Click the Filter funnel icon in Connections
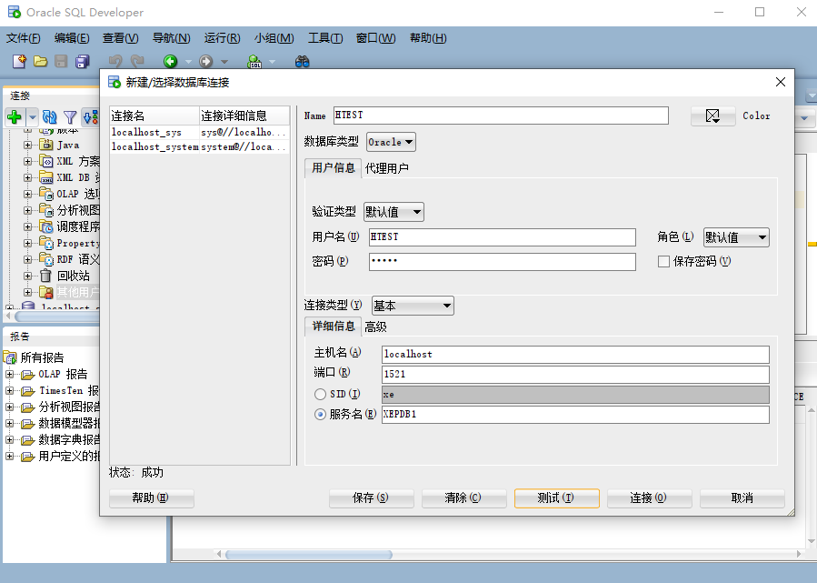 point(70,116)
